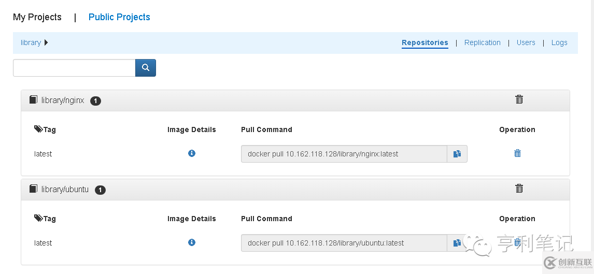Viewport: 594px width, 274px height.
Task: Delete the library/ubuntu repository
Action: click(519, 189)
